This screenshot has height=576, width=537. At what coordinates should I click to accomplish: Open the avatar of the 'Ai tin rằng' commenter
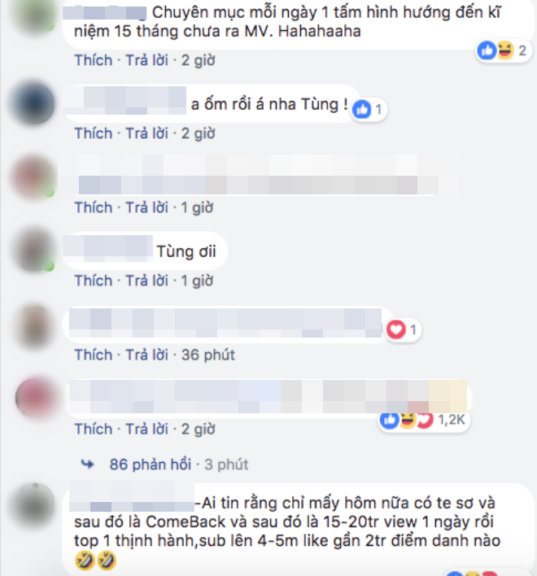coord(34,504)
